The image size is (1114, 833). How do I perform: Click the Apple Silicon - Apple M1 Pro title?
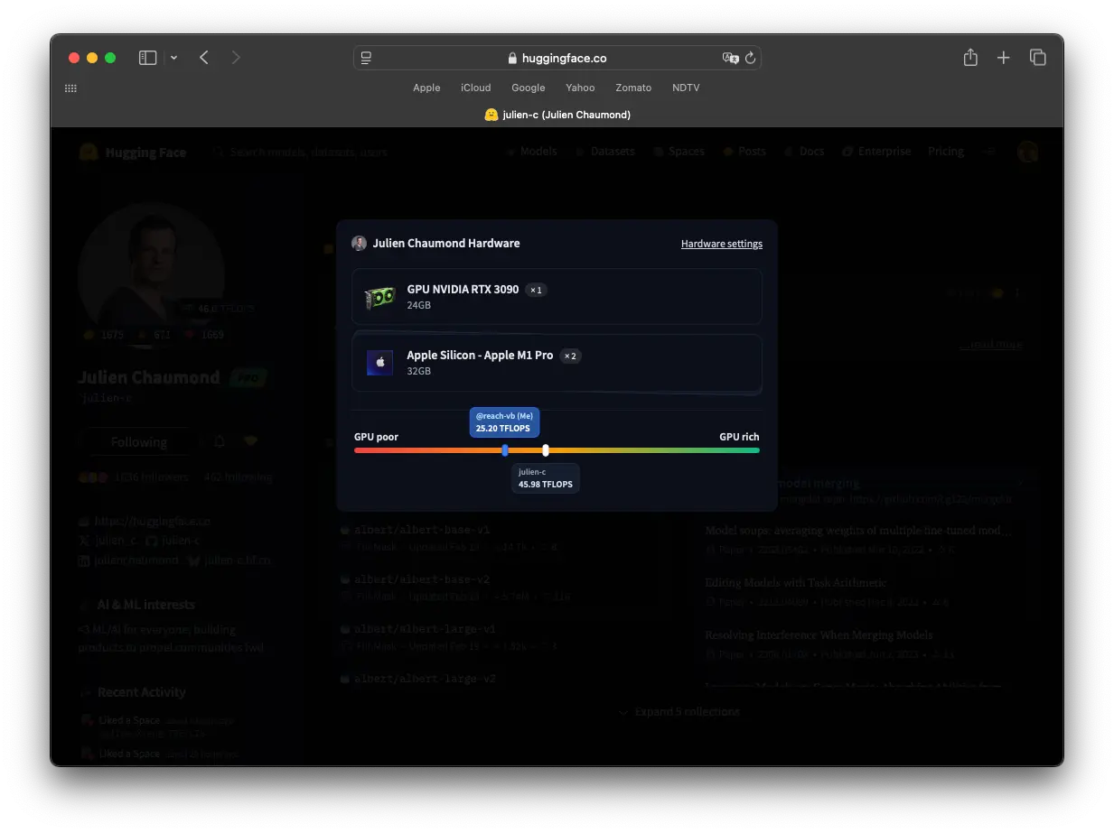click(480, 356)
